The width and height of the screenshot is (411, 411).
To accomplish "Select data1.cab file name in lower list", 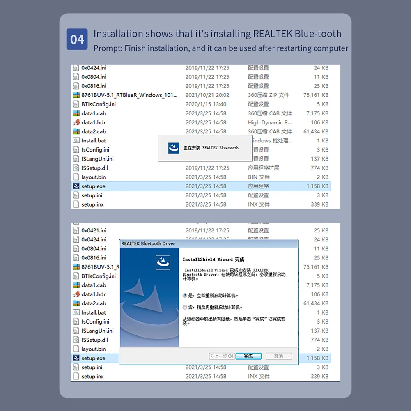I will point(94,285).
